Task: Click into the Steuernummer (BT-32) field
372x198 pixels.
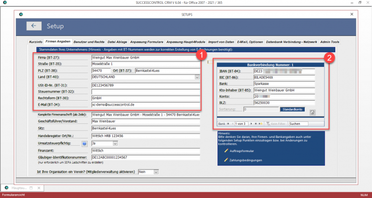Action: pos(145,91)
